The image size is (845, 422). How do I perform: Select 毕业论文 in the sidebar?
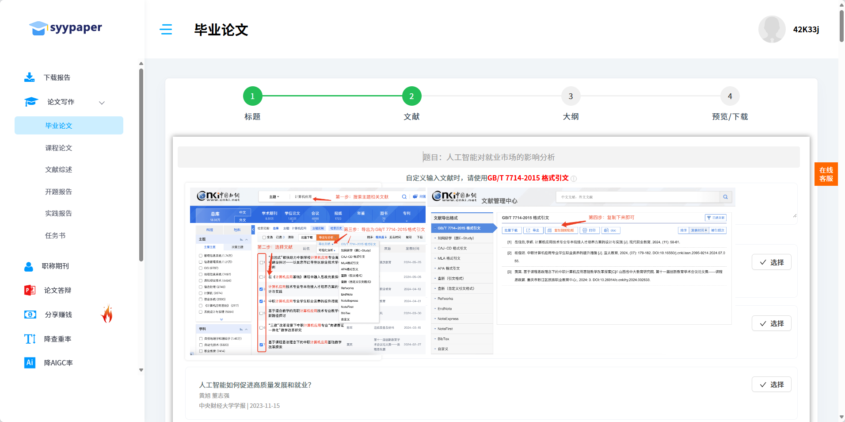click(x=69, y=126)
